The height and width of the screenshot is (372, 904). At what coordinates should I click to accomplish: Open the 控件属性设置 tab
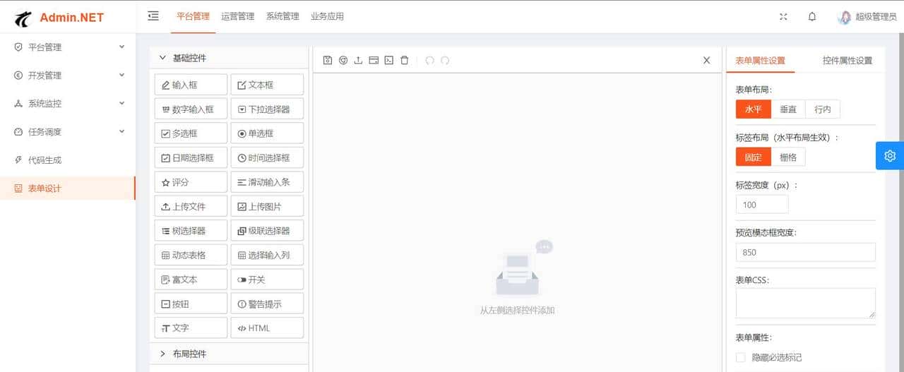tap(847, 61)
